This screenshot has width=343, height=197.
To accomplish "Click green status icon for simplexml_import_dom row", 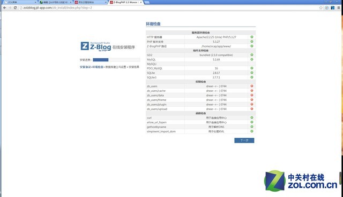I will pyautogui.click(x=252, y=131).
